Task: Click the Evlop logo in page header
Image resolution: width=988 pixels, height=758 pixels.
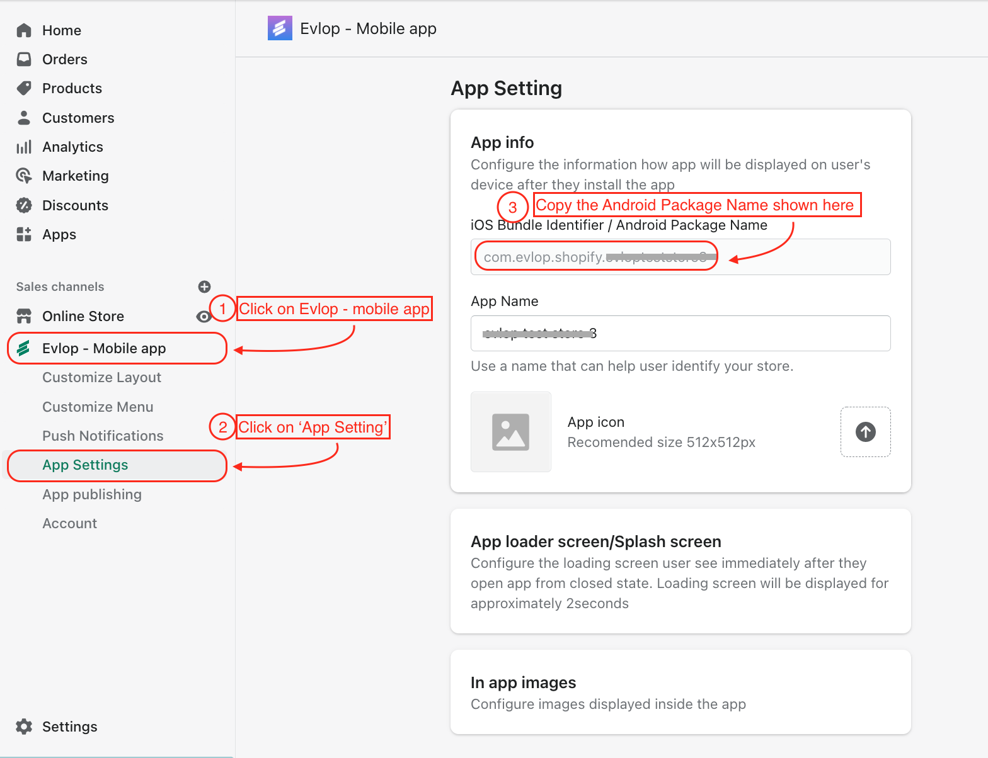Action: (x=280, y=28)
